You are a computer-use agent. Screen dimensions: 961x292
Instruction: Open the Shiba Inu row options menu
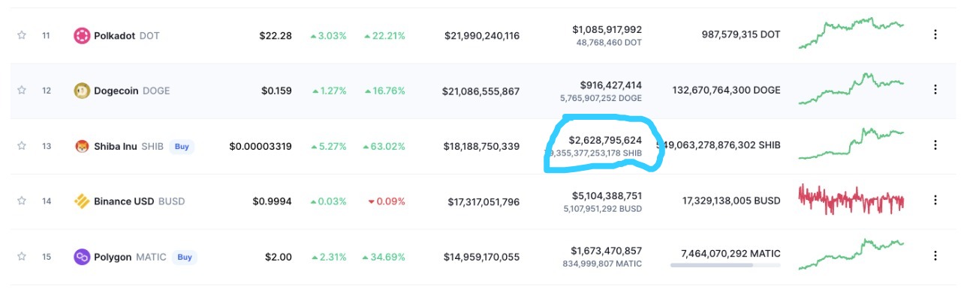tap(935, 145)
